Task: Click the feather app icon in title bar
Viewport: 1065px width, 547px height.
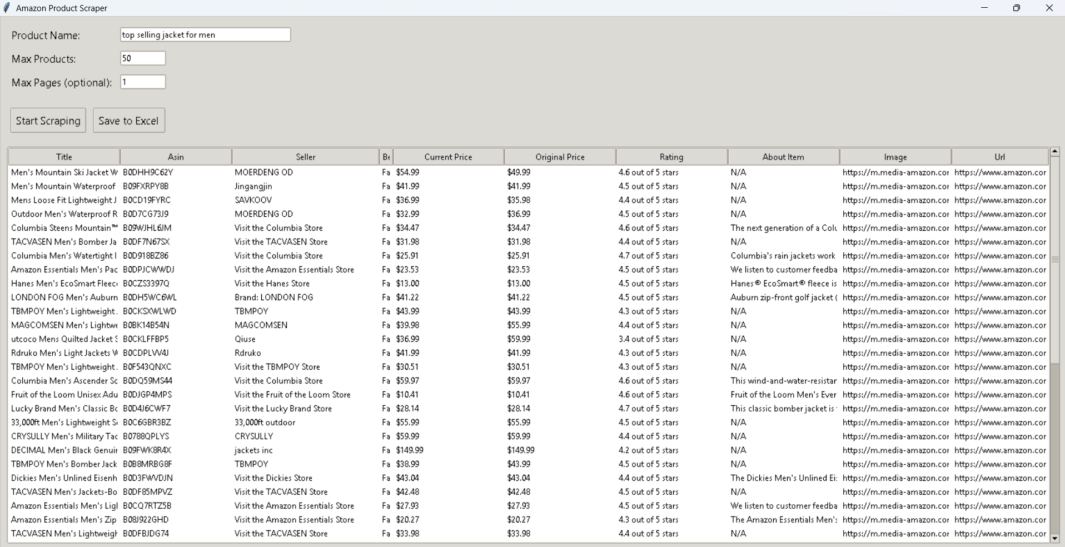Action: click(7, 8)
